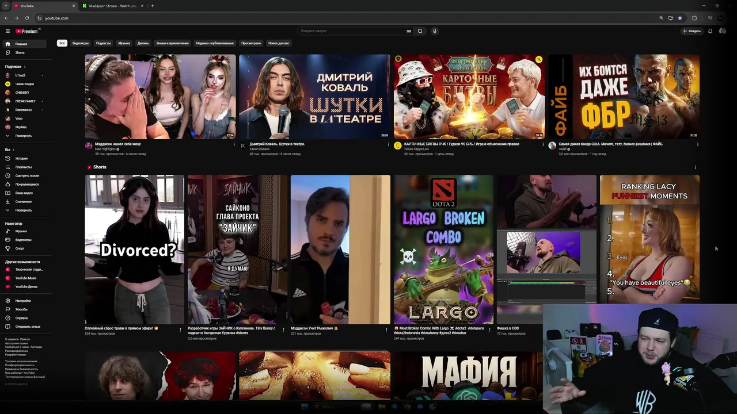The width and height of the screenshot is (737, 414).
Task: Open the notifications bell
Action: [710, 31]
